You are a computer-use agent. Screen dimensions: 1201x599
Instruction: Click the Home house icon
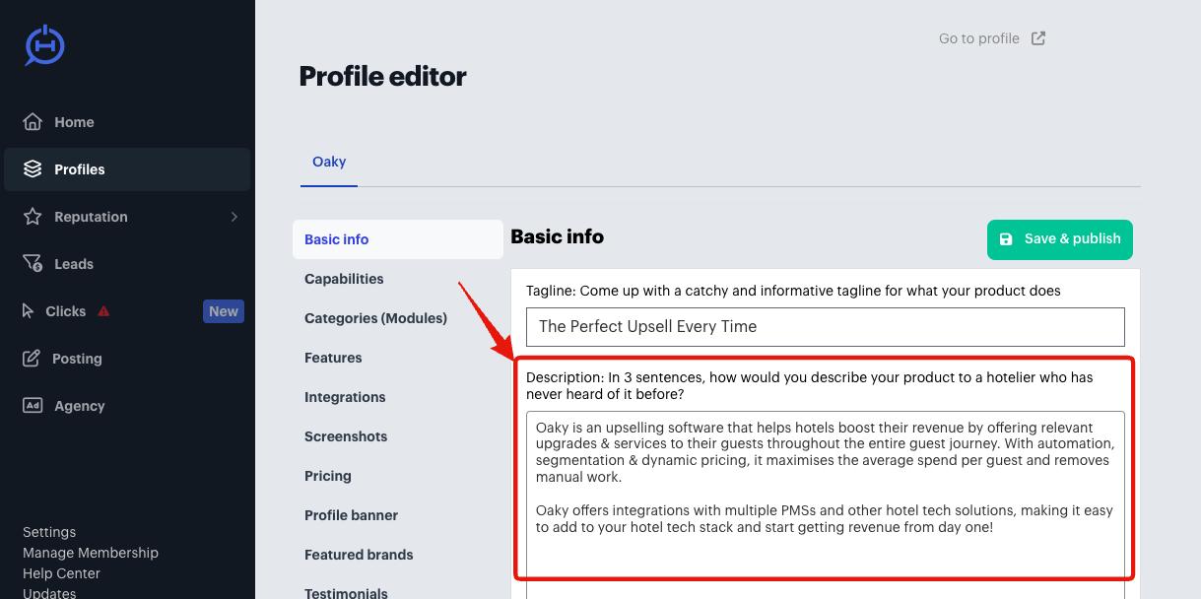[33, 122]
